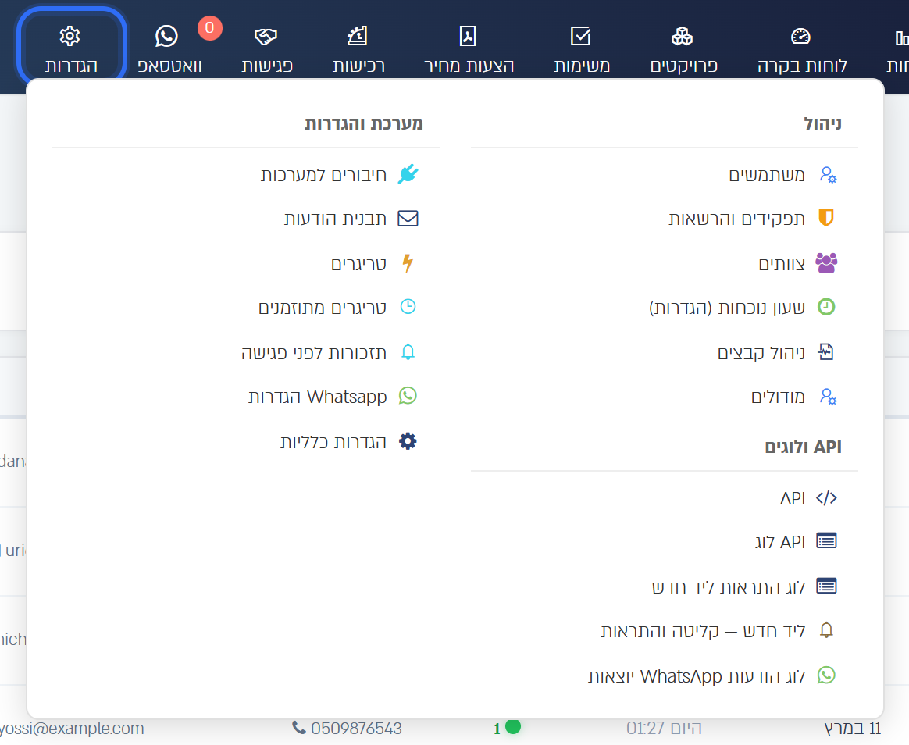Viewport: 909px width, 745px height.
Task: Click the dark gear icon beside הגדרות כלליות
Action: click(408, 441)
